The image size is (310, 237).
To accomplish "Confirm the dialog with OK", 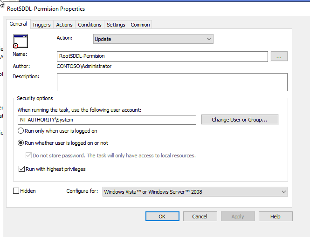I will pyautogui.click(x=162, y=217).
